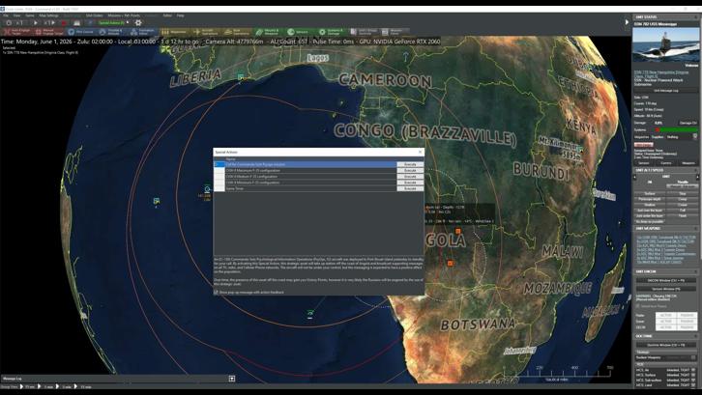Open Mounts & Weapons toolbar button
702x395 pixels.
pos(268,32)
